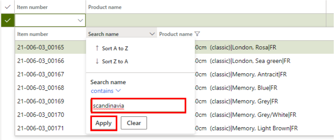Click the Item number lookup column header
This screenshot has height=140, width=334.
[x=33, y=34]
